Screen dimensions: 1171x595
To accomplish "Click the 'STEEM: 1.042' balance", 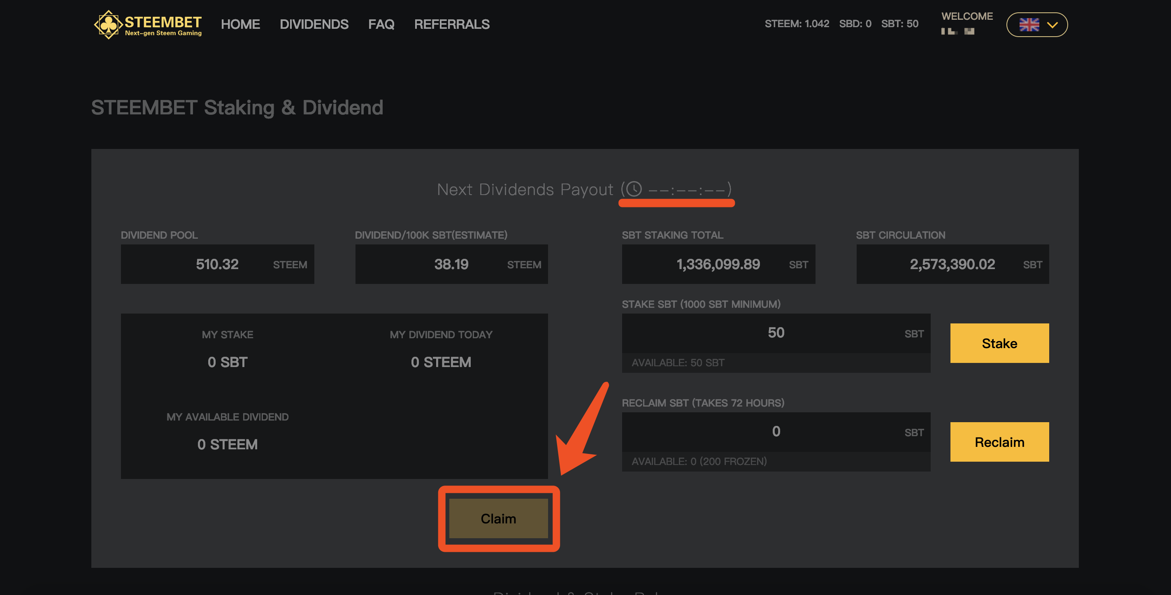I will pyautogui.click(x=797, y=23).
